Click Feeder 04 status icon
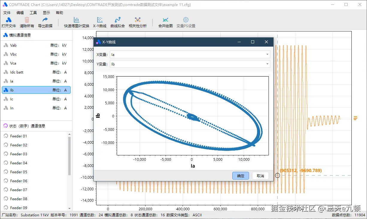The image size is (367, 219). [6, 163]
